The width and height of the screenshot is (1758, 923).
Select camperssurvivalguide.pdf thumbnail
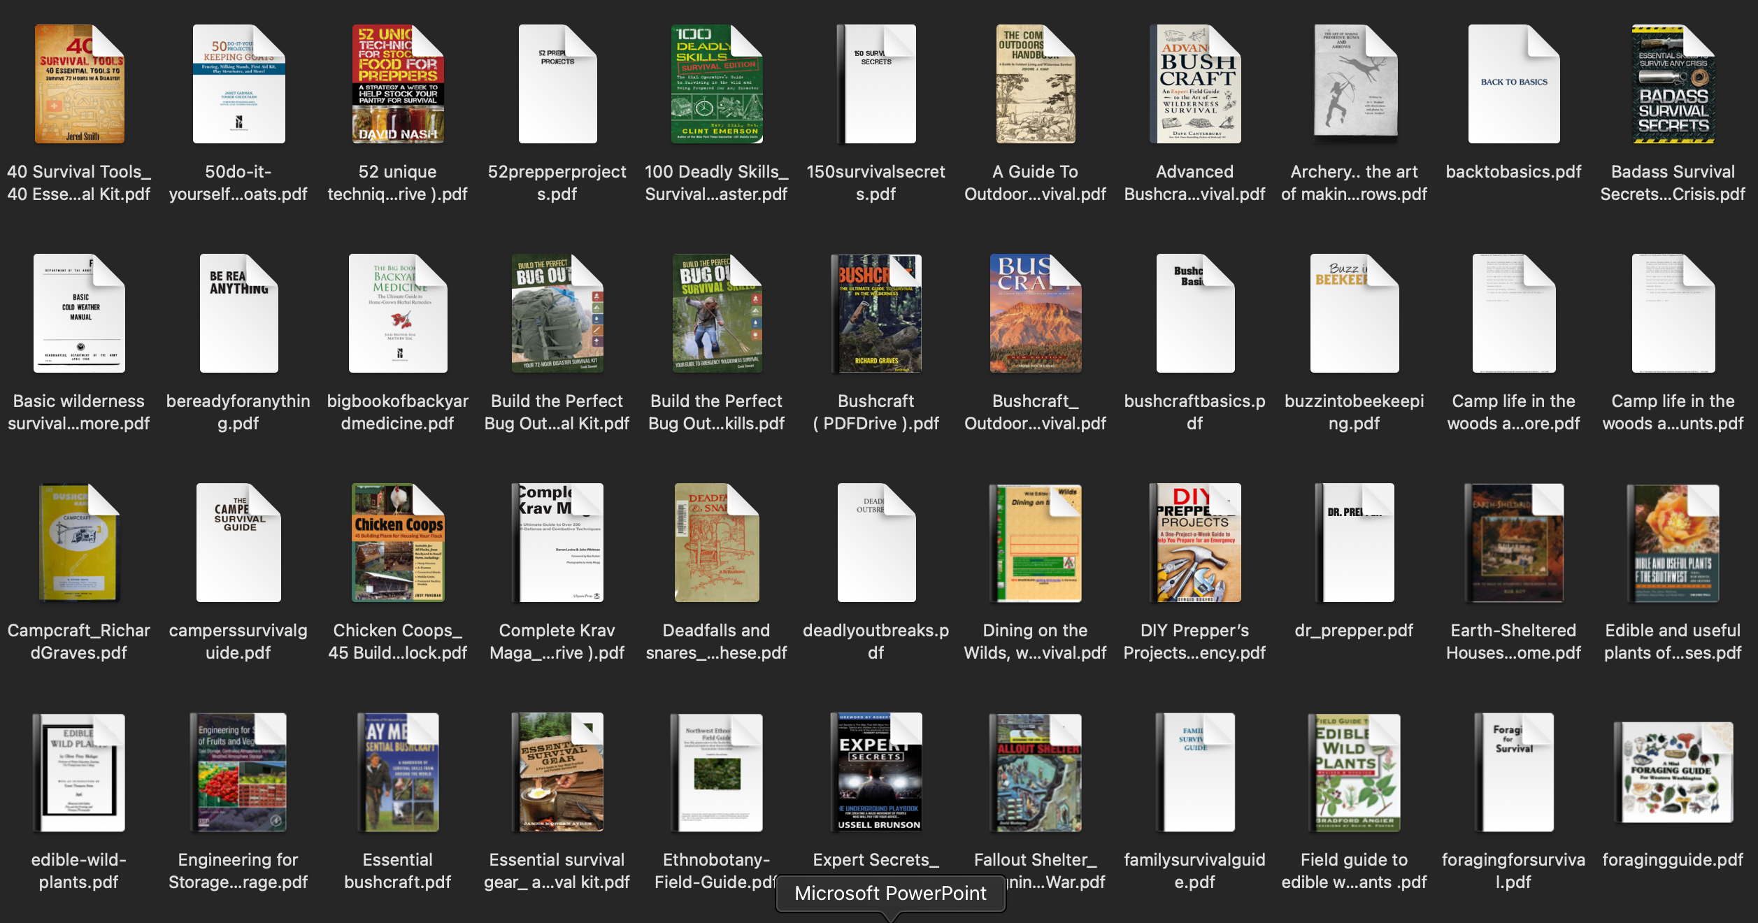(x=238, y=543)
